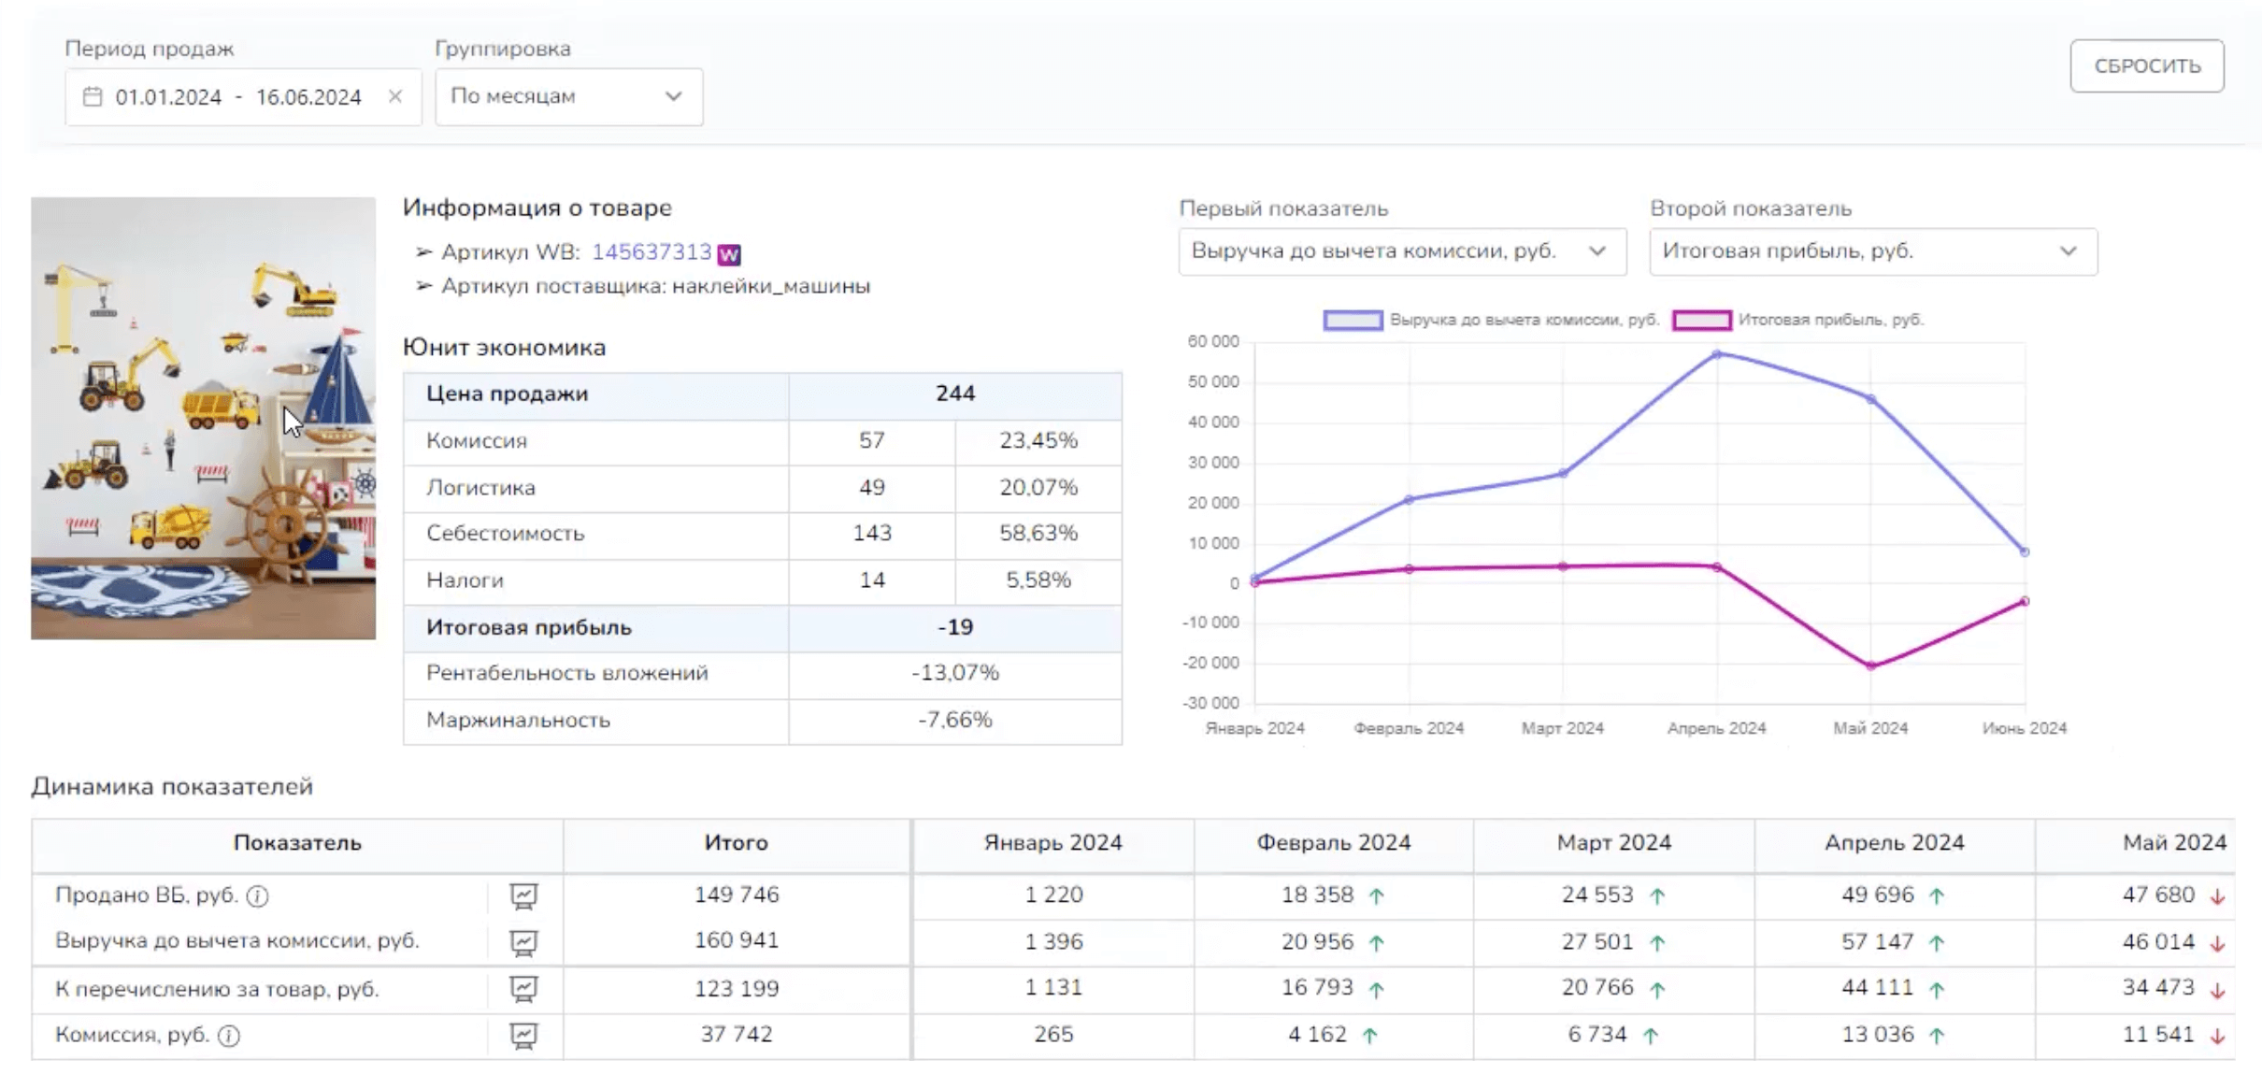Image resolution: width=2262 pixels, height=1088 pixels.
Task: Click the calendar icon in sales period field
Action: (92, 97)
